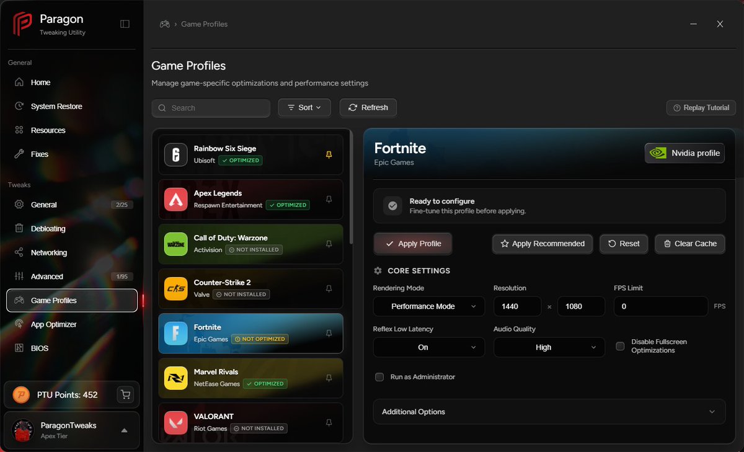
Task: Toggle the Counter-Strike 2 bell icon
Action: [x=329, y=289]
